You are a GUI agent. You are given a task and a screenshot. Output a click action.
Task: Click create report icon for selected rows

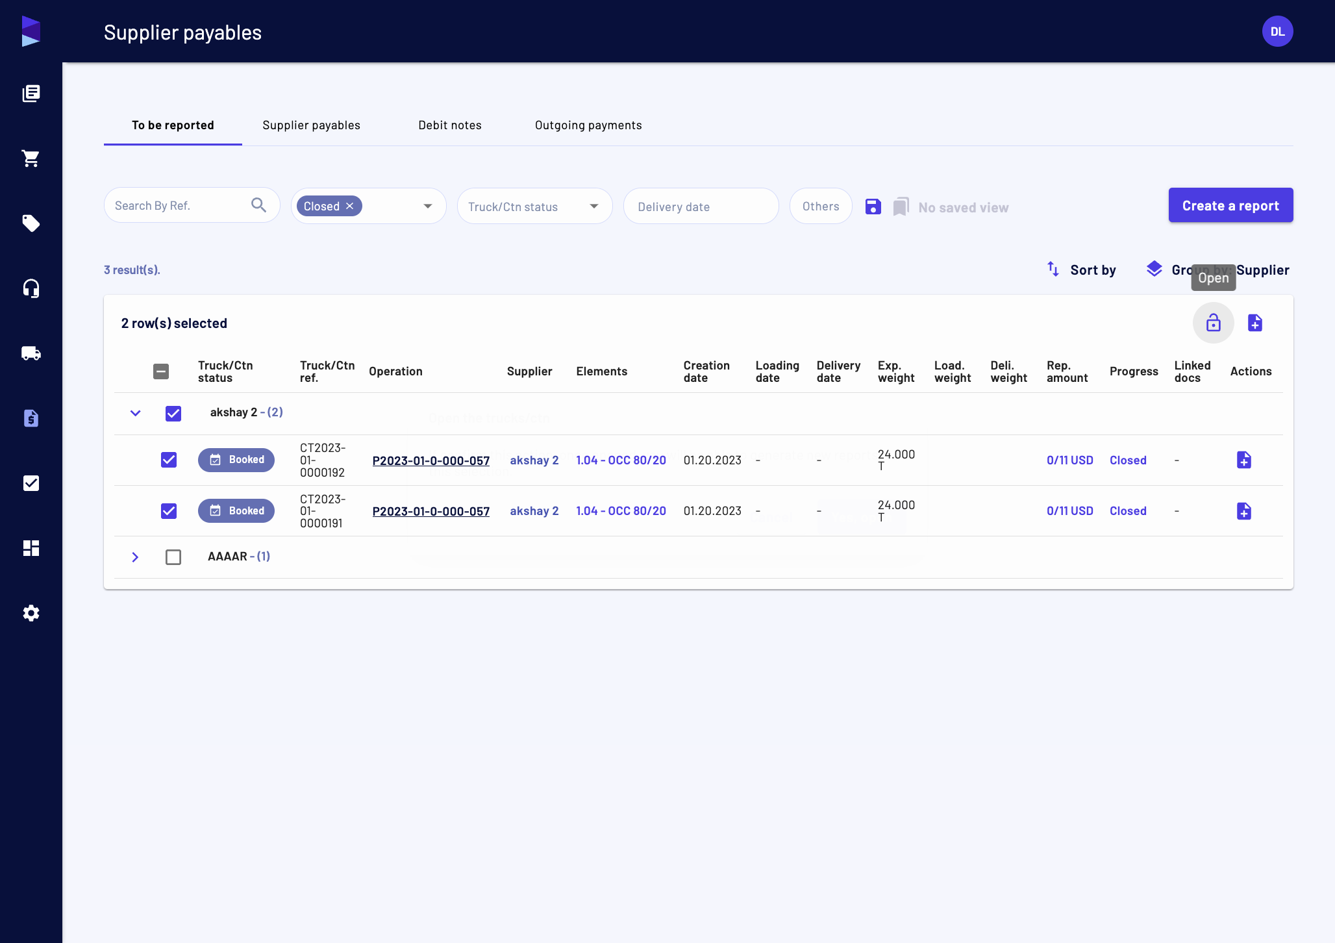1255,323
